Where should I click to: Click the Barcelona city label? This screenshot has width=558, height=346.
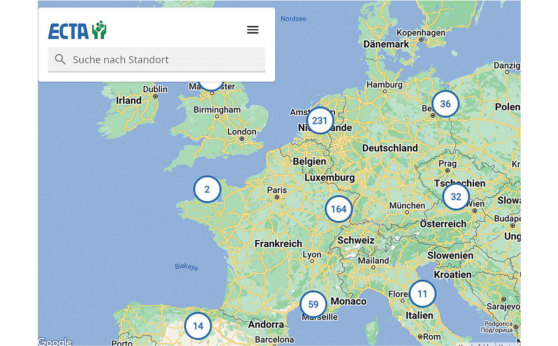275,340
